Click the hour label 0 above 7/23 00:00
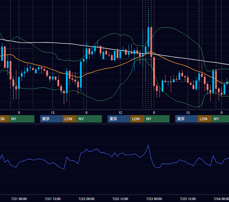The width and height of the screenshot is (229, 202). coord(154,113)
